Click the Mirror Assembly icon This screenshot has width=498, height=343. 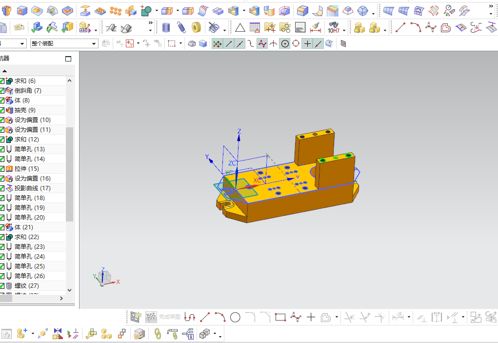[x=58, y=334]
